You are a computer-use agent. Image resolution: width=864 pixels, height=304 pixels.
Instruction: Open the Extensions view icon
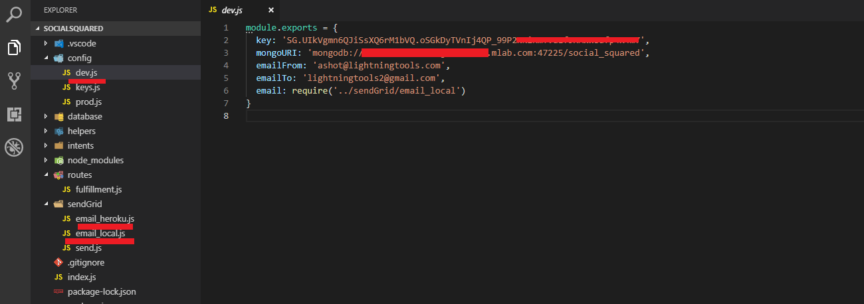point(15,114)
